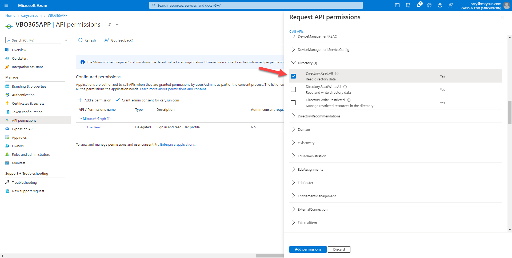Click the panel's vertical scrollbar thumb
The height and width of the screenshot is (258, 512).
(x=510, y=112)
